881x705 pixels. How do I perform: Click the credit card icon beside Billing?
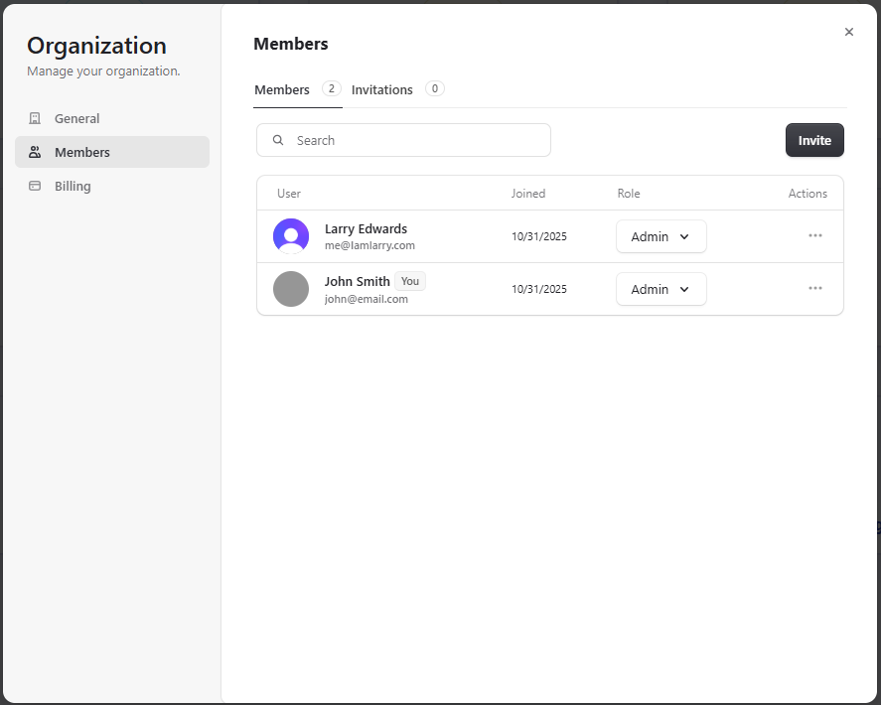coord(35,186)
